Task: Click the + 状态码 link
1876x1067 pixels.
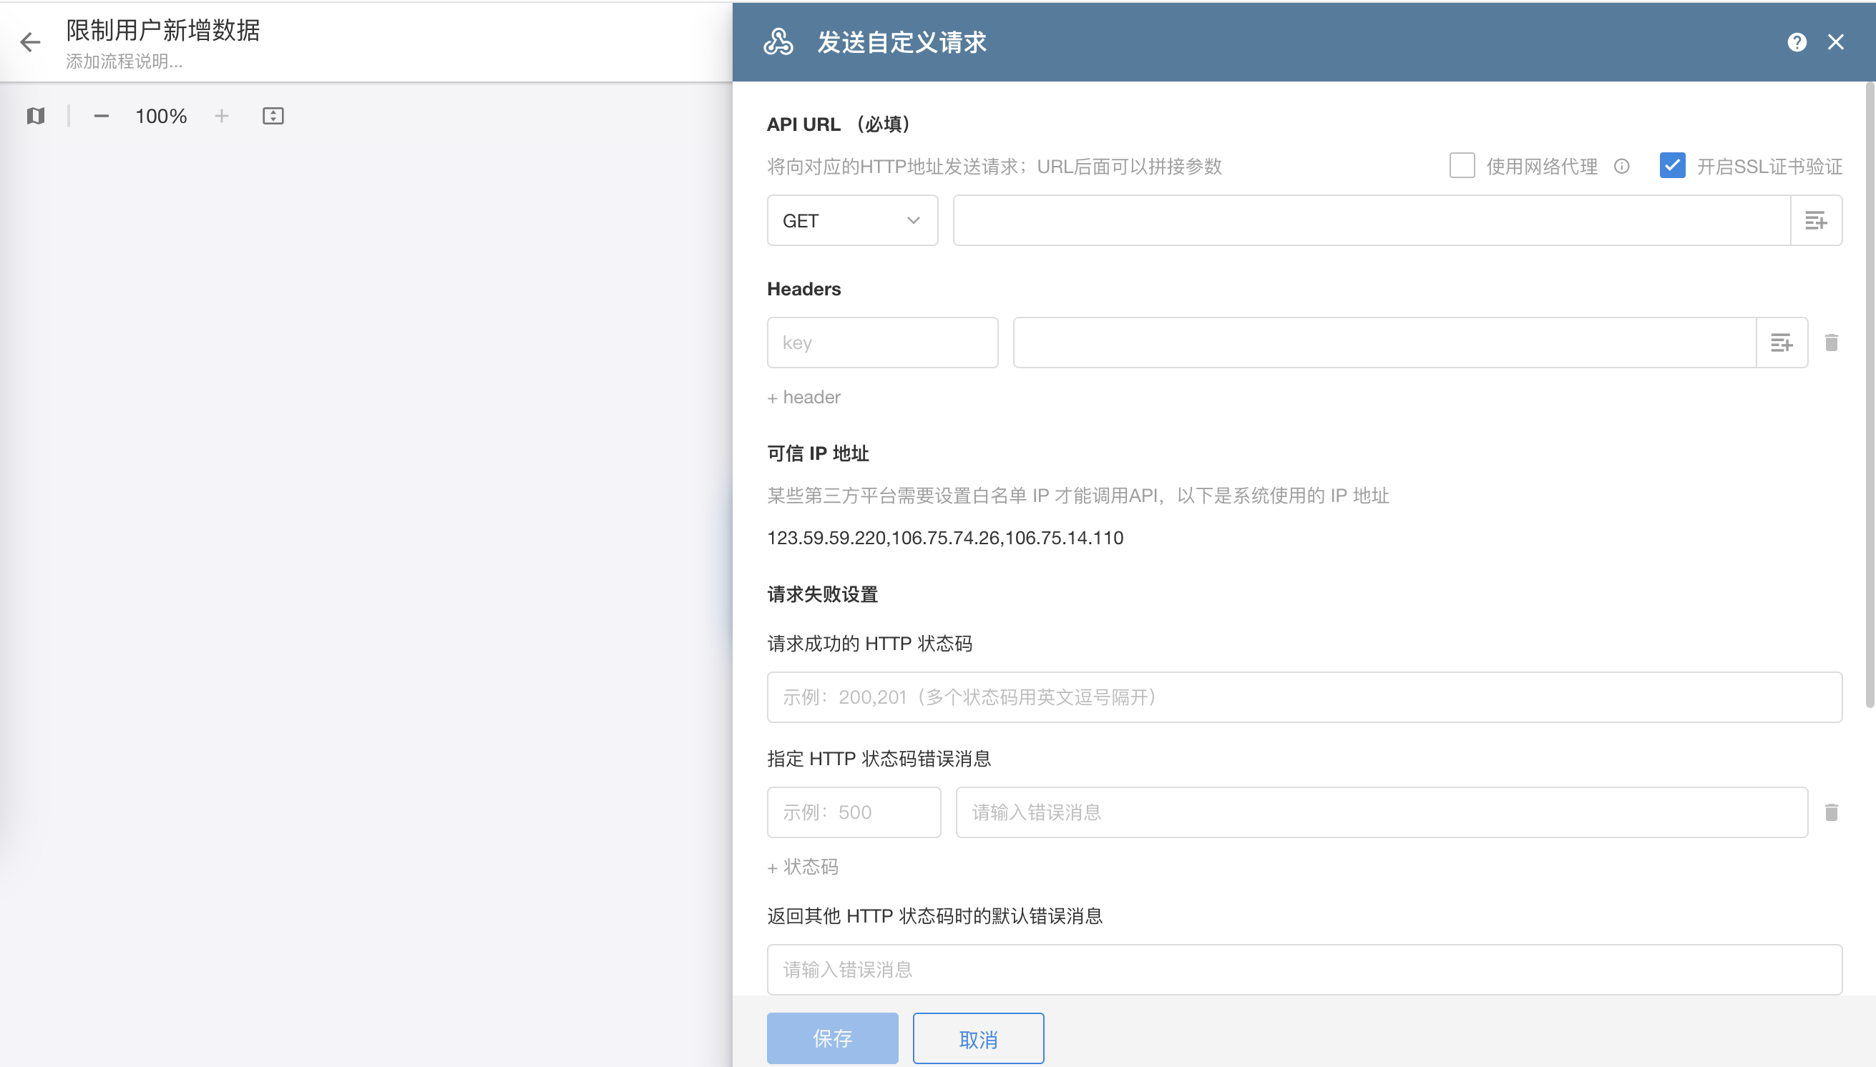Action: [803, 867]
